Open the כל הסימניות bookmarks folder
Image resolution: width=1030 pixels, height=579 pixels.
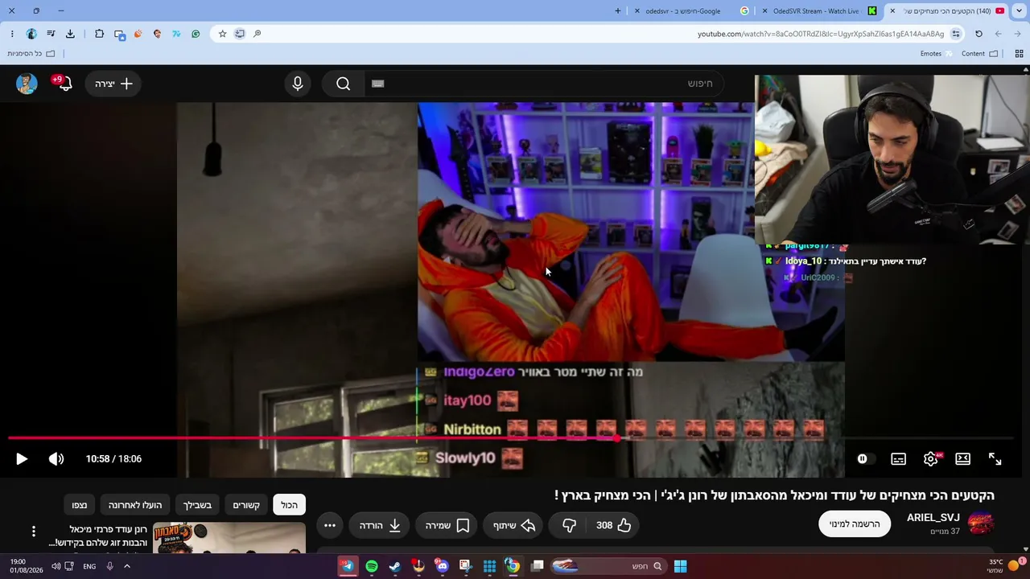pyautogui.click(x=31, y=54)
